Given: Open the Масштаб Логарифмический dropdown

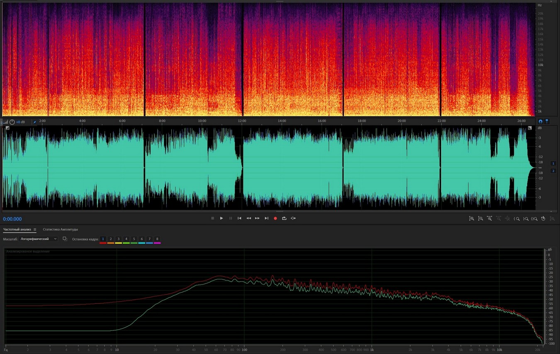Looking at the screenshot, I should (x=39, y=239).
